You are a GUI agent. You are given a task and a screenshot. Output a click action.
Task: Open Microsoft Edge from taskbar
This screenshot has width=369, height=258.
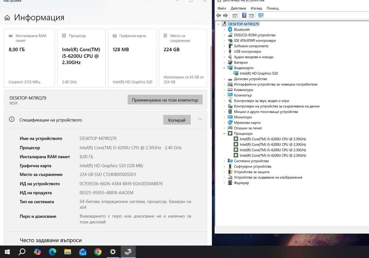[x=52, y=252]
